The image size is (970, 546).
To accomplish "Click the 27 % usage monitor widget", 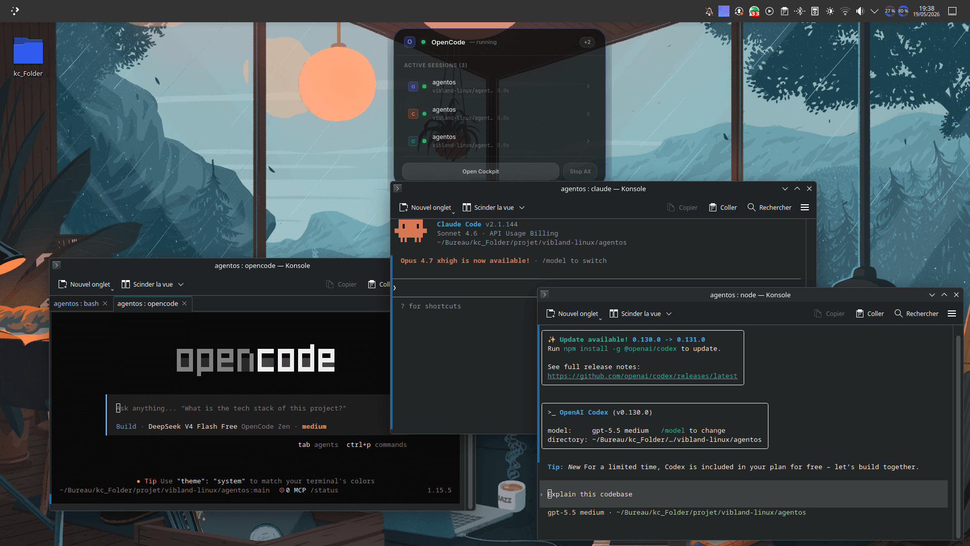I will (890, 11).
